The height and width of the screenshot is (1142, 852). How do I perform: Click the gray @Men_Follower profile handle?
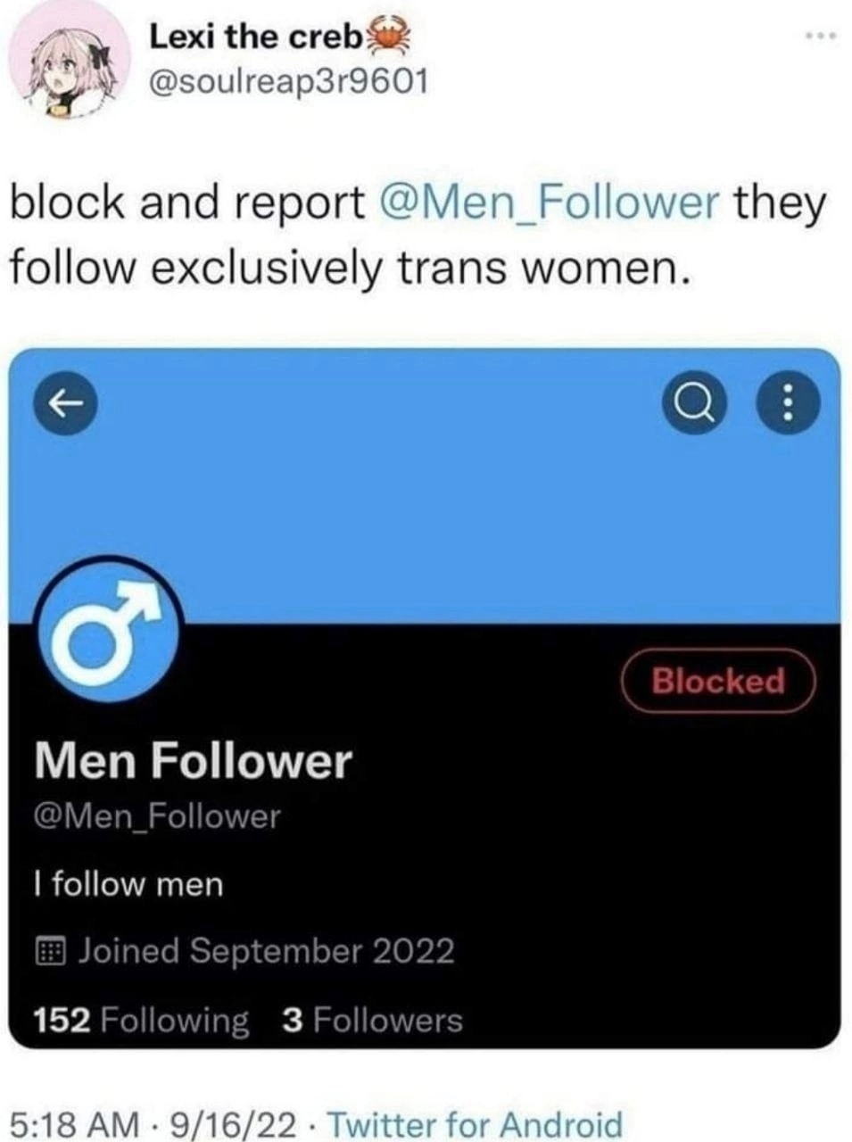pyautogui.click(x=157, y=816)
